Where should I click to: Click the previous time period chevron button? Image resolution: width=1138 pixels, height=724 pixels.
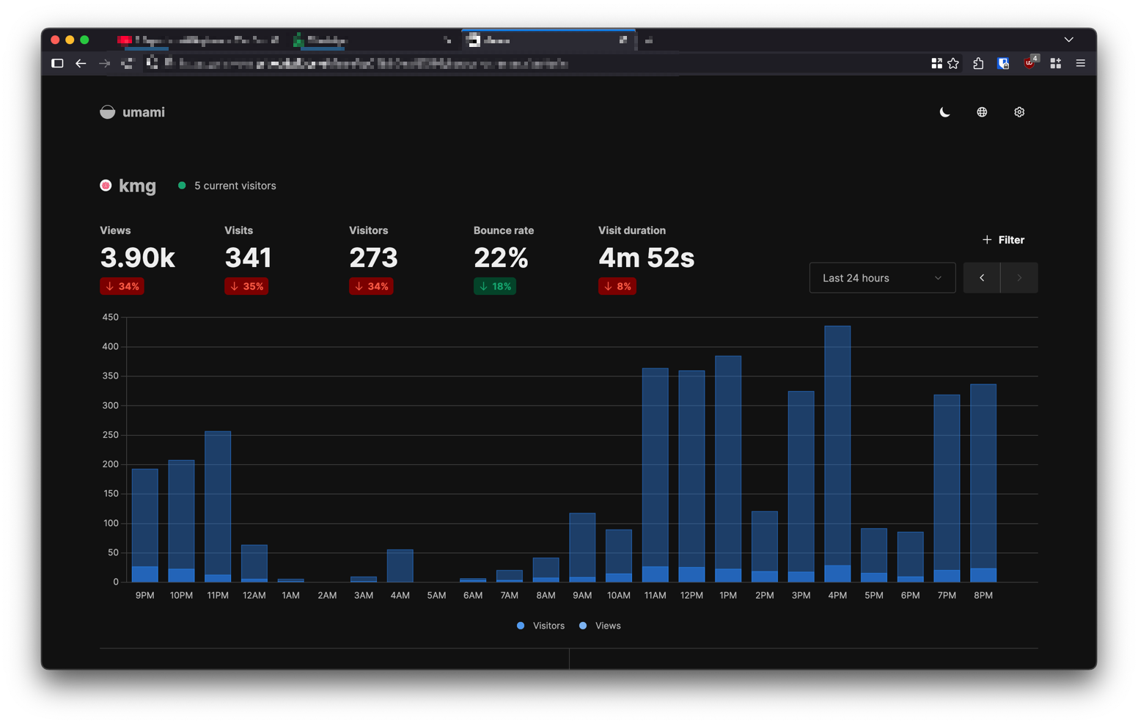[982, 277]
